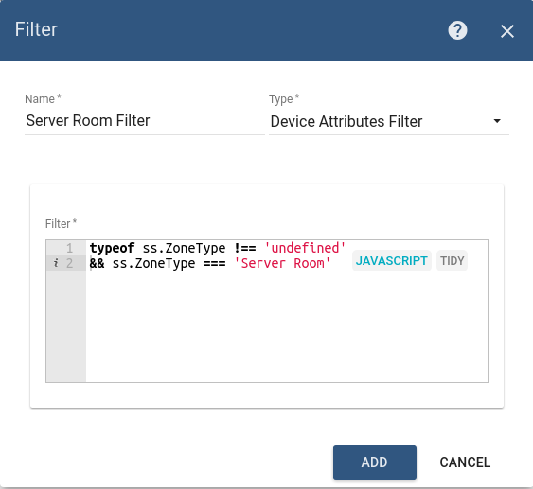Click empty area of code editor
This screenshot has height=489, width=533.
coord(287,326)
